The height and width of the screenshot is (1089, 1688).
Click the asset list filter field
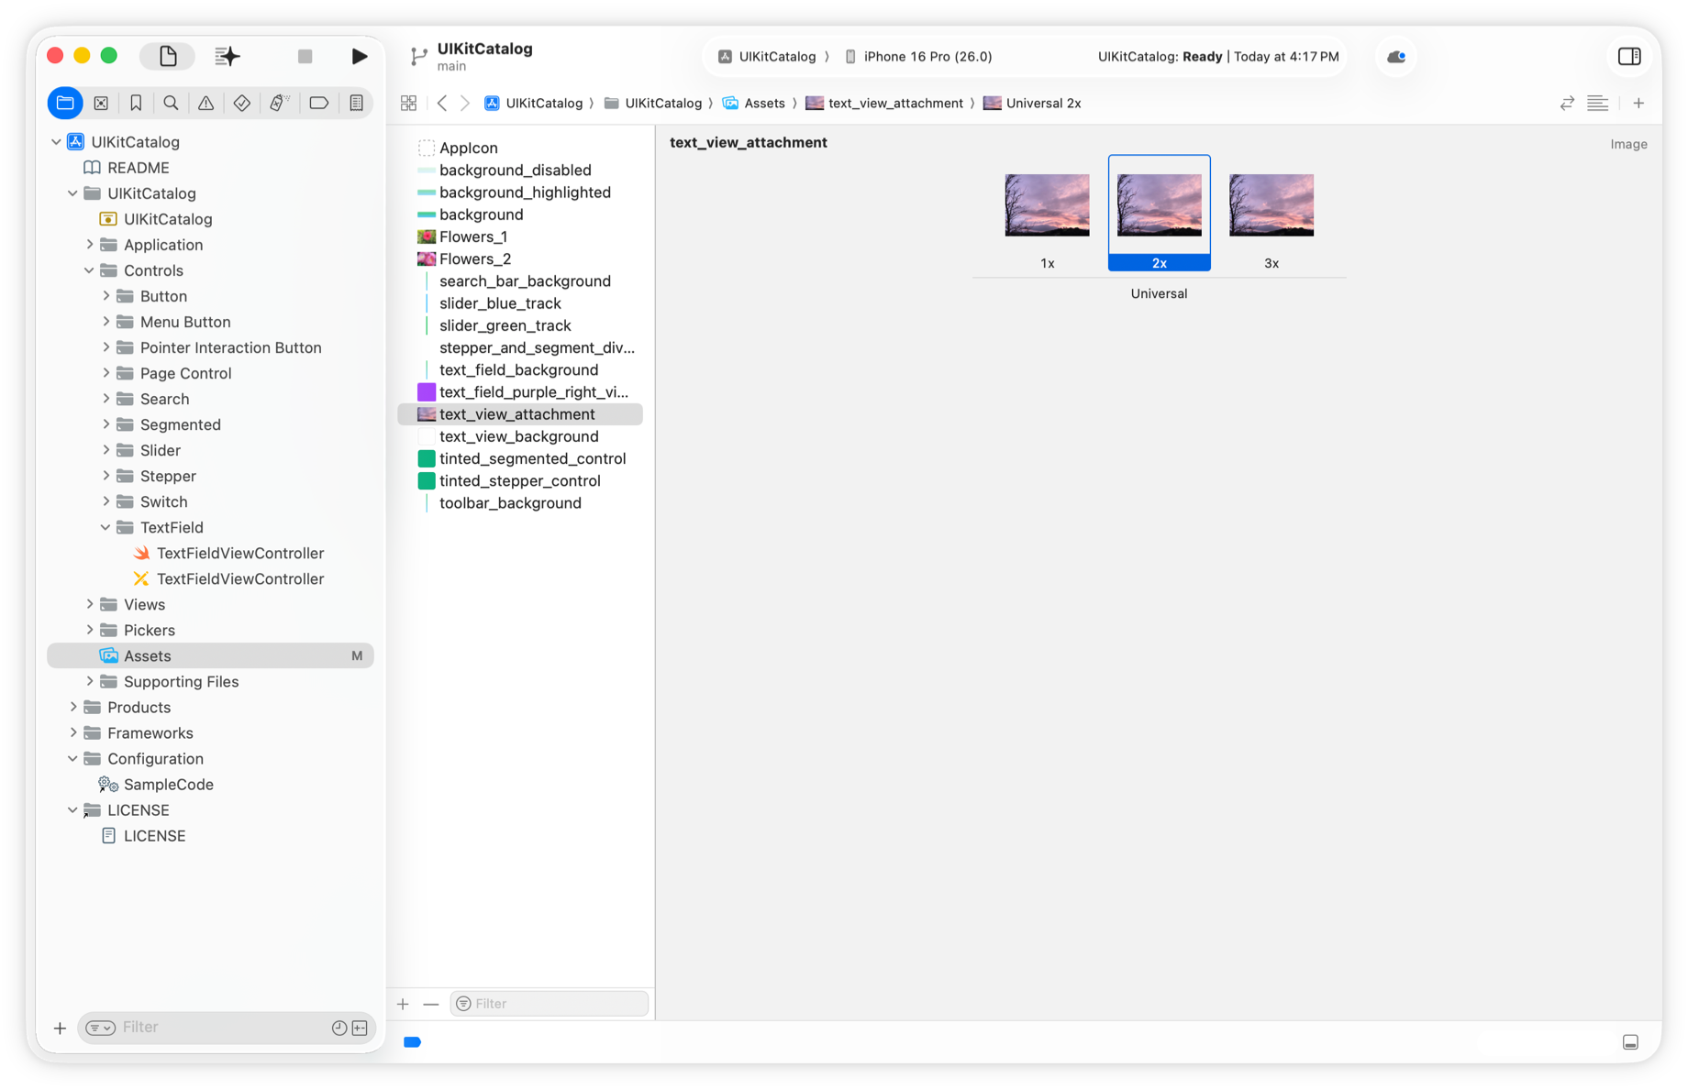tap(549, 1003)
